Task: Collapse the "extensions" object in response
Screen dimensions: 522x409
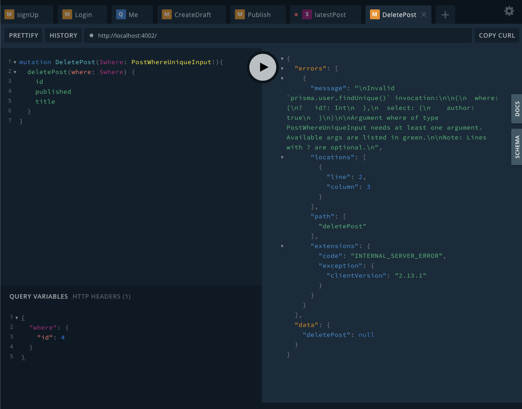Action: coord(282,246)
